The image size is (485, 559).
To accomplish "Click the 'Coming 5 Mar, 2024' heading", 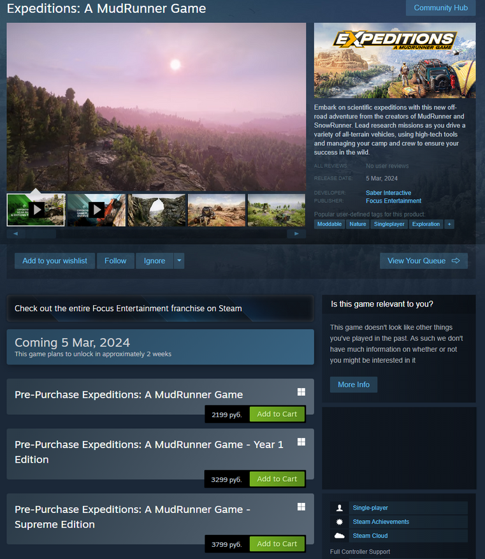I will (x=73, y=342).
